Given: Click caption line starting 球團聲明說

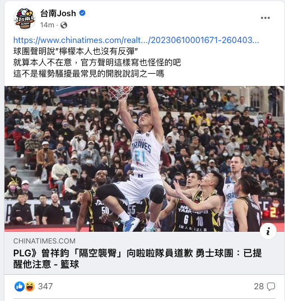Looking at the screenshot, I should pos(76,51).
